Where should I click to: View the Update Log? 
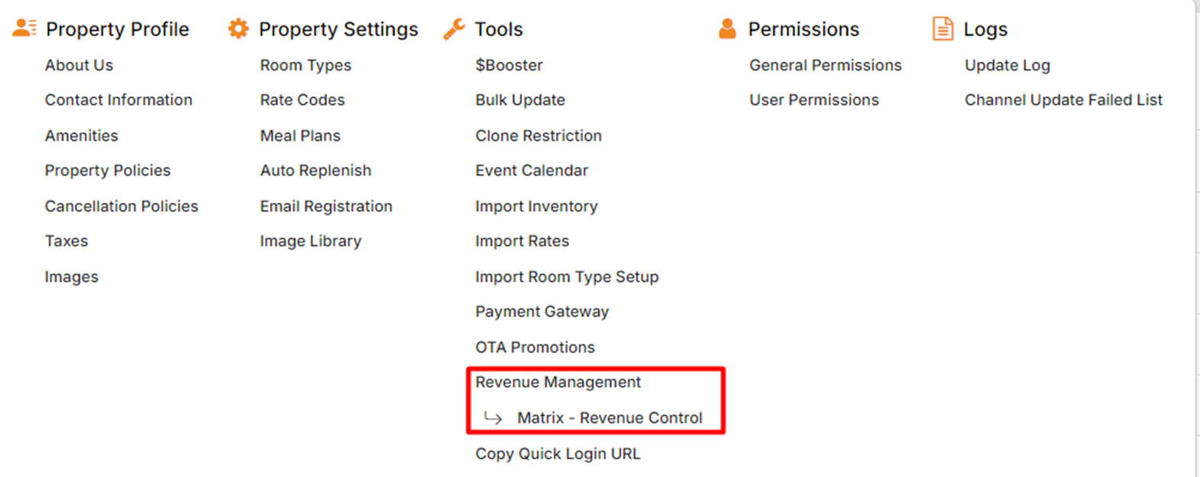[1007, 65]
